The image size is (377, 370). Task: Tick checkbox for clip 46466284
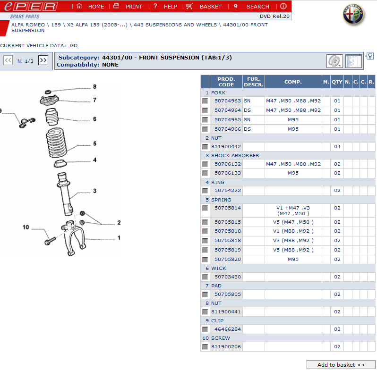coord(205,329)
